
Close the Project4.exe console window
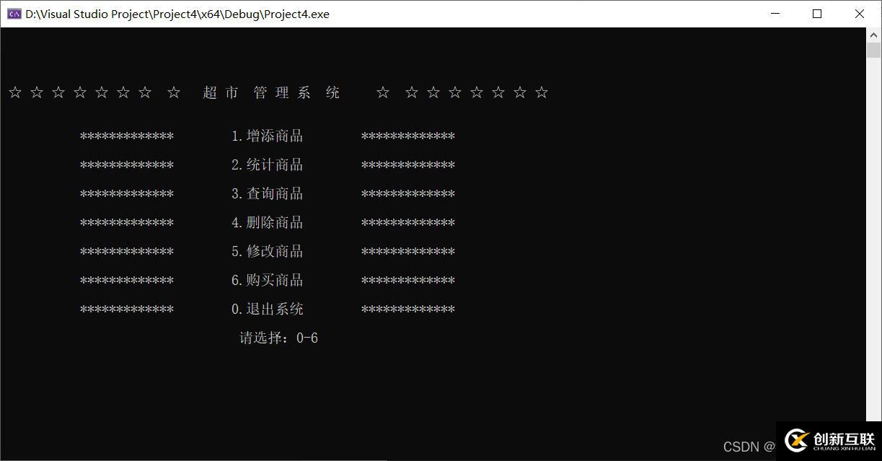860,14
